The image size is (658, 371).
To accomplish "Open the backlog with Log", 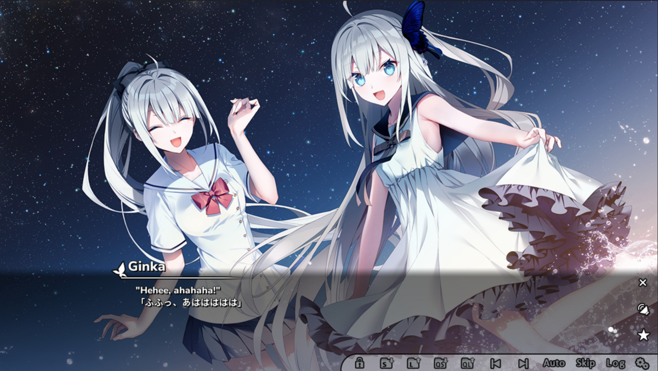I will [x=615, y=363].
